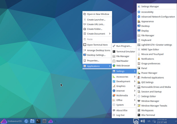Launch the terminal from the taskbar
Viewport: 177px width, 124px height.
click(x=38, y=121)
